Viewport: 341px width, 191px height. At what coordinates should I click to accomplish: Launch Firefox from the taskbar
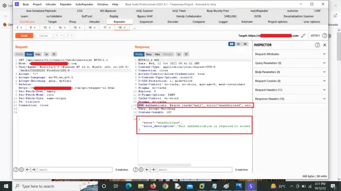[153, 186]
